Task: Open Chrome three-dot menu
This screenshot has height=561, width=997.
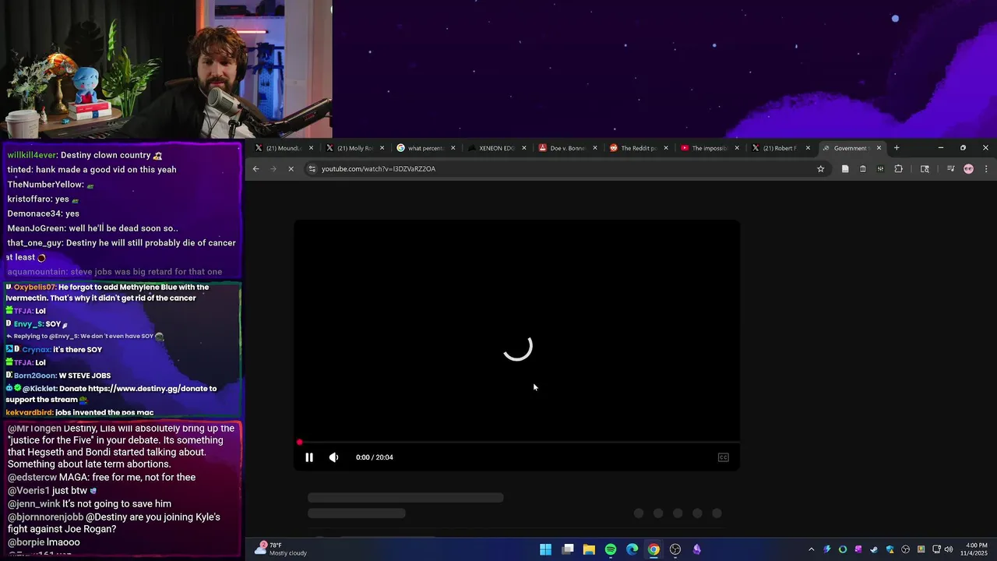Action: pyautogui.click(x=986, y=169)
